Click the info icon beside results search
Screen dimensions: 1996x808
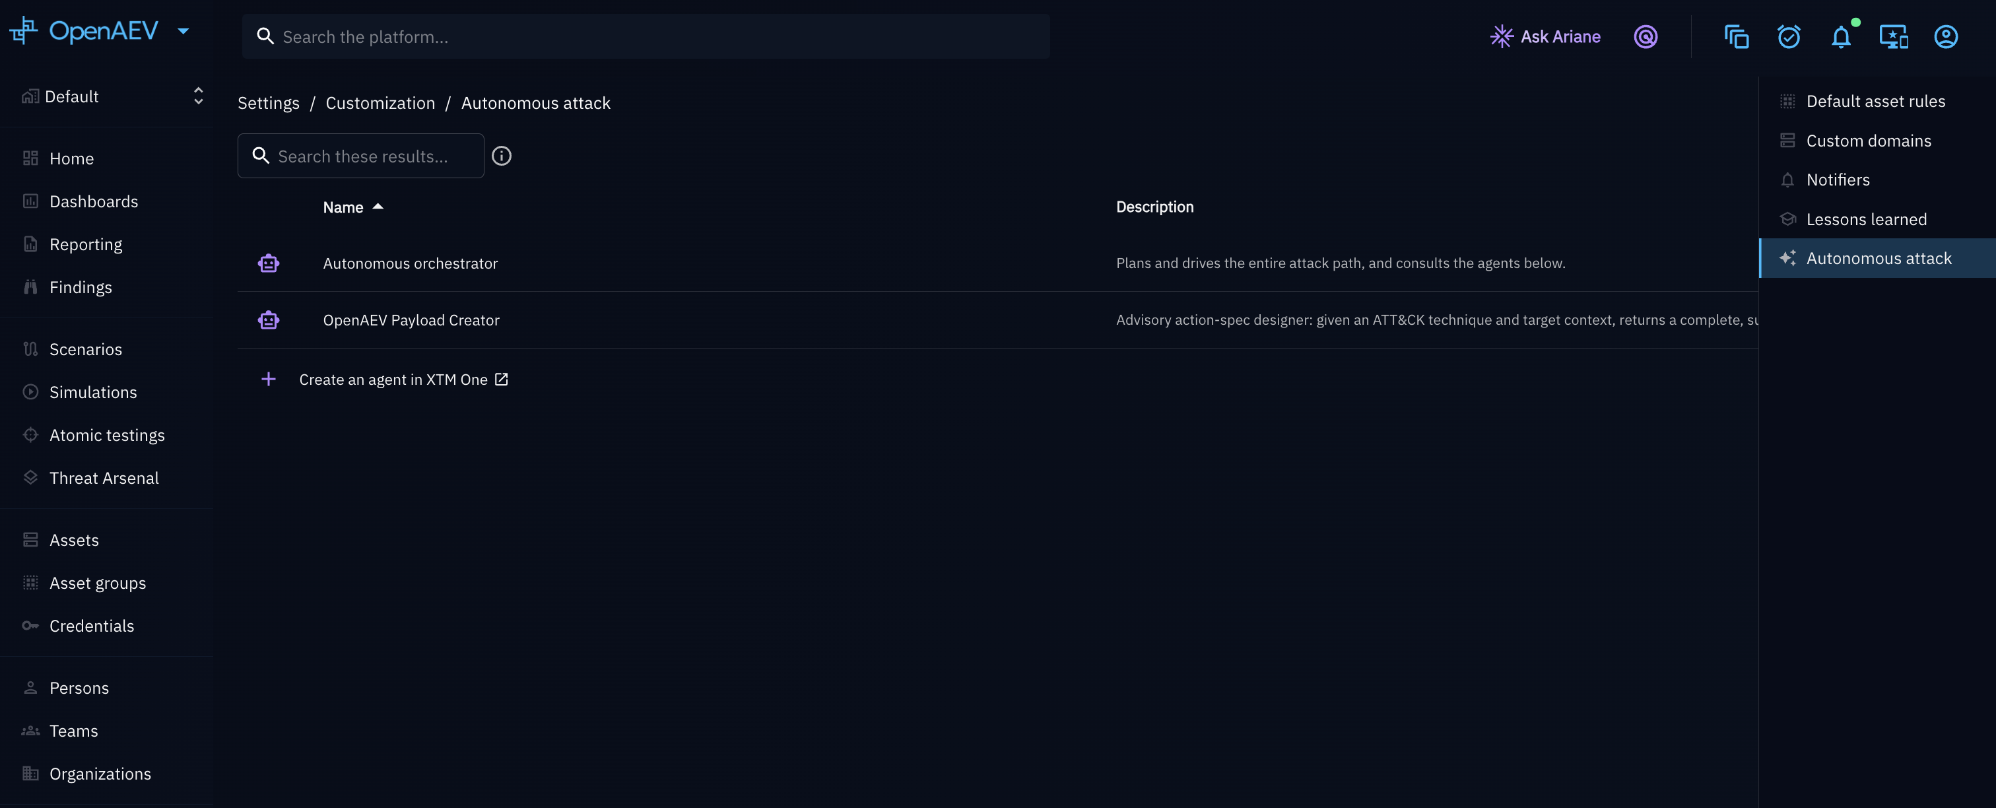pyautogui.click(x=502, y=156)
